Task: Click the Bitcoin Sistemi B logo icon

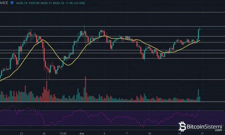Action: (182, 126)
